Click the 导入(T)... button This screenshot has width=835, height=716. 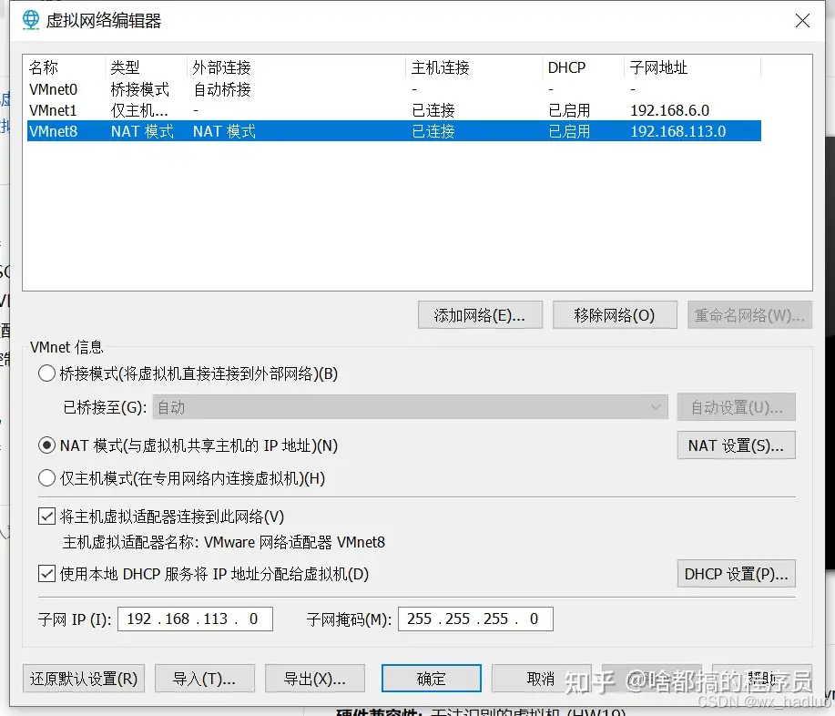[205, 678]
